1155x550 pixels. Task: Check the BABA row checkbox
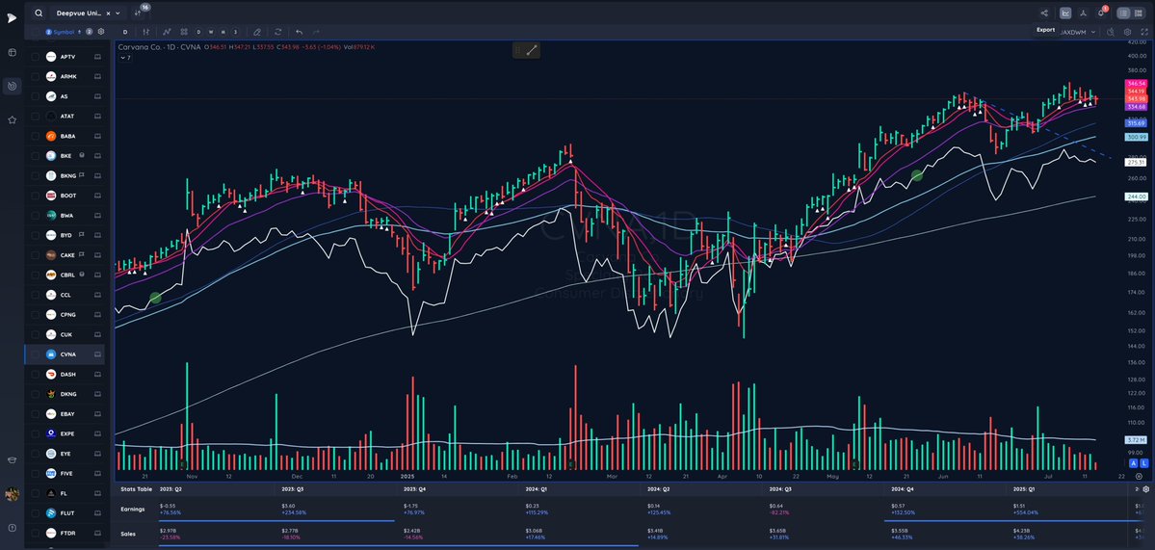coord(35,136)
